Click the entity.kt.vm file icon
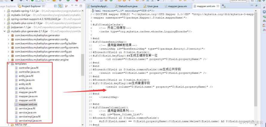The height and width of the screenshot is (127, 266). click(x=16, y=88)
